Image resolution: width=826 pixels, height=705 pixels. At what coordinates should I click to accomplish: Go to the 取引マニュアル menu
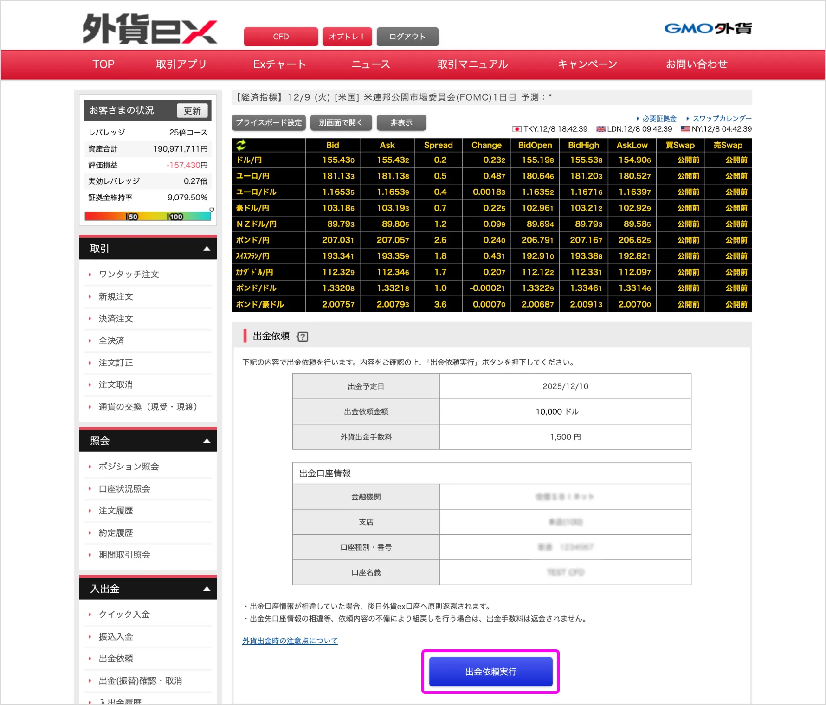(x=472, y=64)
